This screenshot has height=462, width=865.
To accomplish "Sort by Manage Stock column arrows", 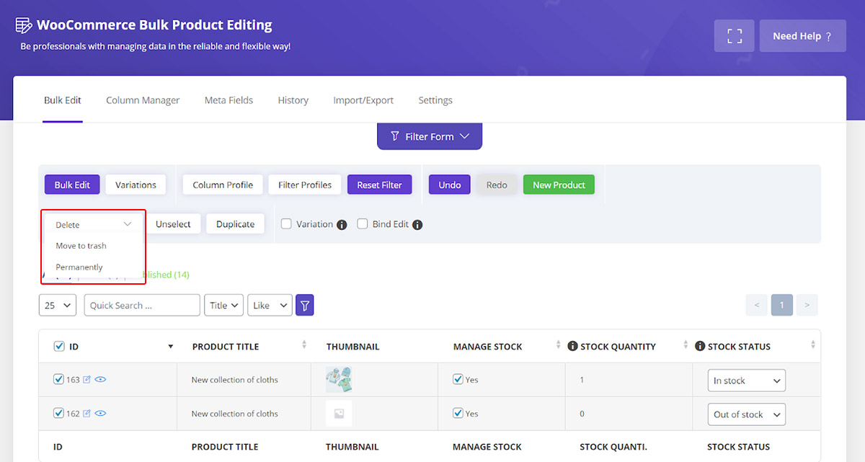I will 558,345.
